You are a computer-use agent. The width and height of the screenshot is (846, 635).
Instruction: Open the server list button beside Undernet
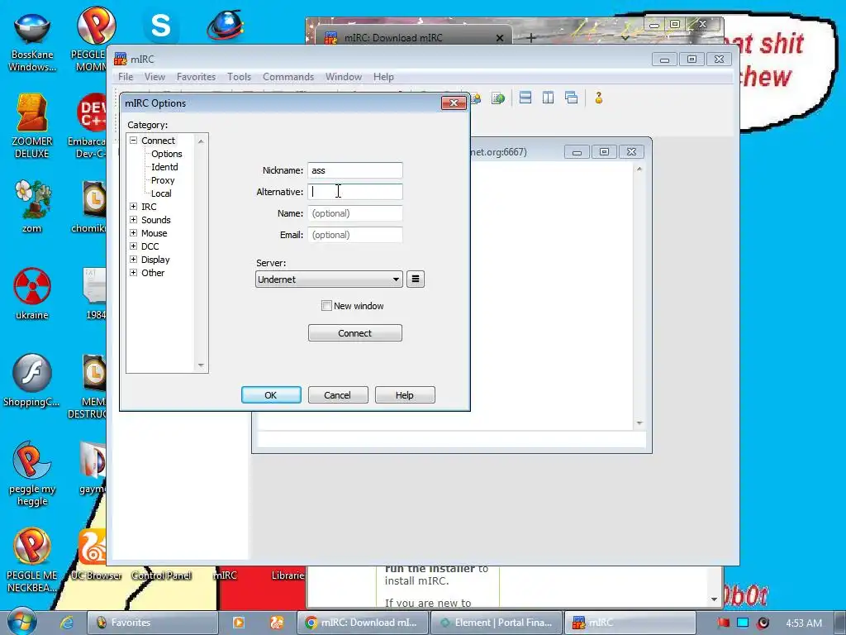[415, 279]
